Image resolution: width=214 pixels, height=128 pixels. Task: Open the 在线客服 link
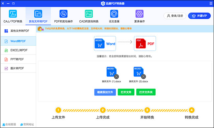click(9, 124)
